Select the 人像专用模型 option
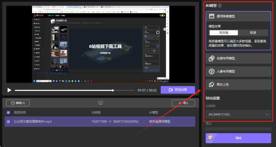The image size is (276, 147). click(238, 72)
